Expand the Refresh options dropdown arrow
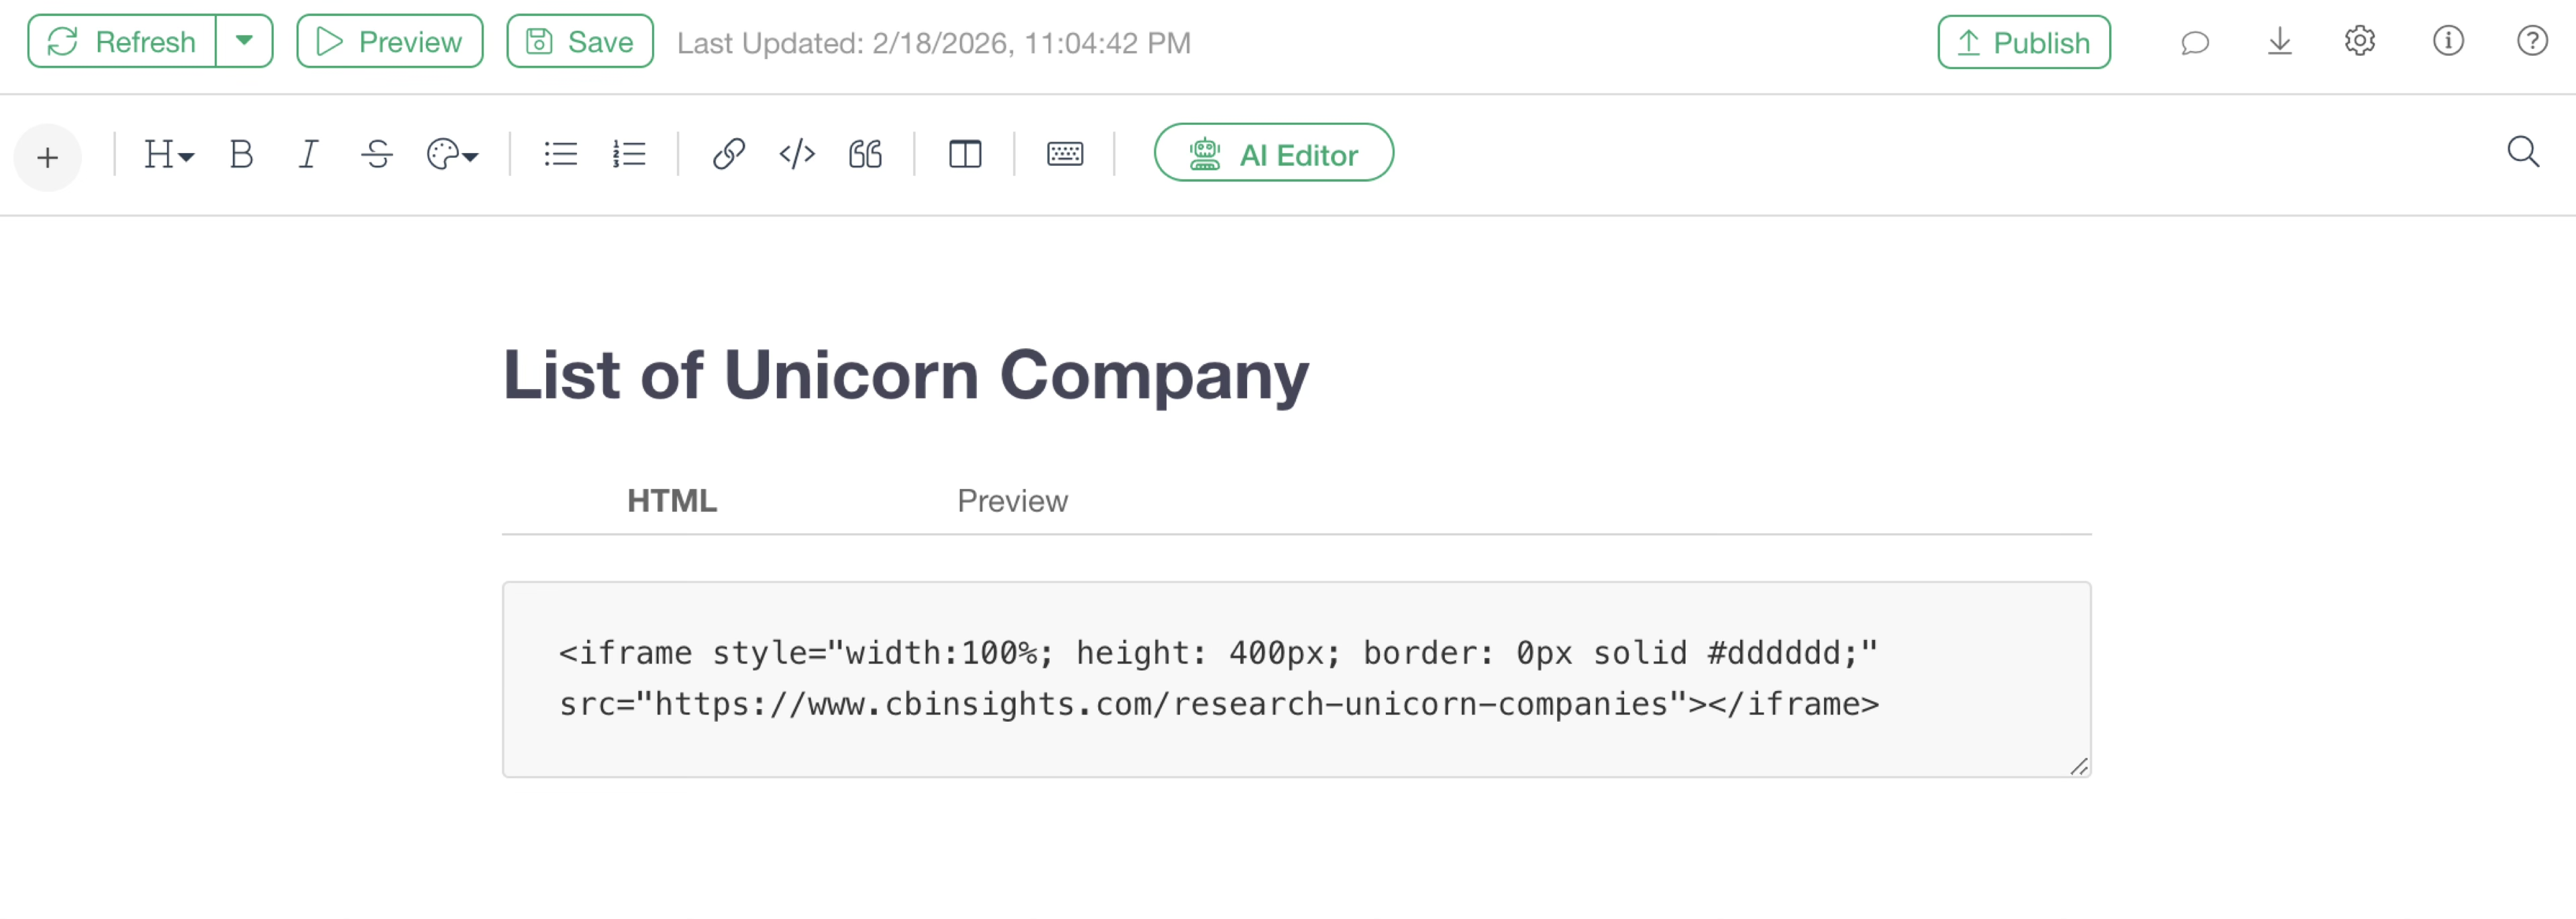This screenshot has width=2576, height=919. coord(244,41)
